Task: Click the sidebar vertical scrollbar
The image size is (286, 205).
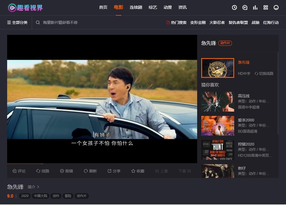Action: coord(278,93)
